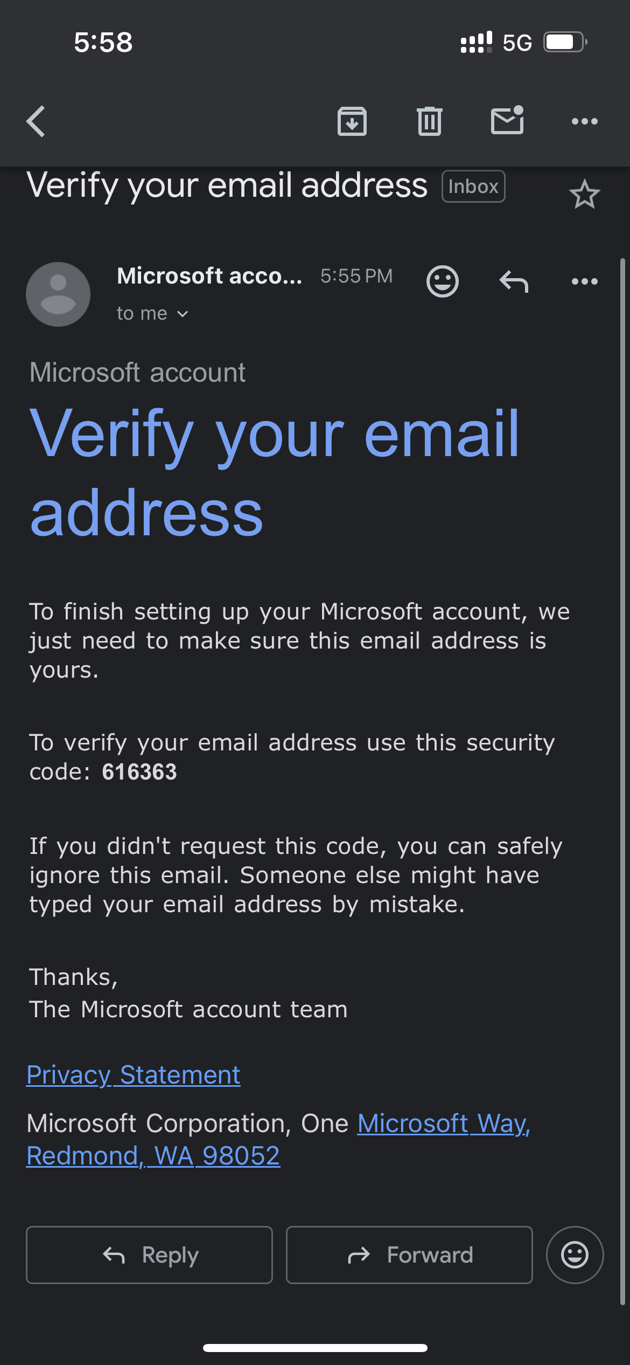The image size is (630, 1365).
Task: Tap the back arrow to return to inbox
Action: point(36,121)
